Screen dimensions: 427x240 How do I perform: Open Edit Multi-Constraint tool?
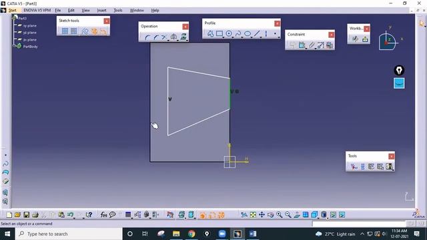(x=330, y=45)
